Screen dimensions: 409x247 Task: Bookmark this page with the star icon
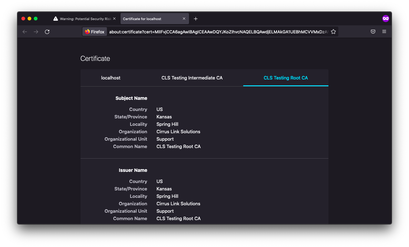tap(333, 32)
